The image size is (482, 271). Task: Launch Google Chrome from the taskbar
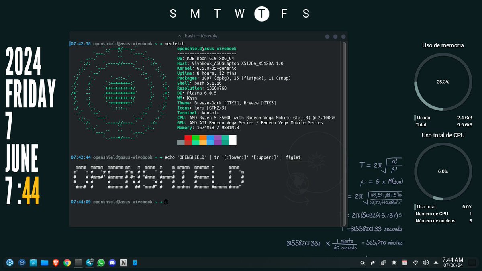point(67,263)
